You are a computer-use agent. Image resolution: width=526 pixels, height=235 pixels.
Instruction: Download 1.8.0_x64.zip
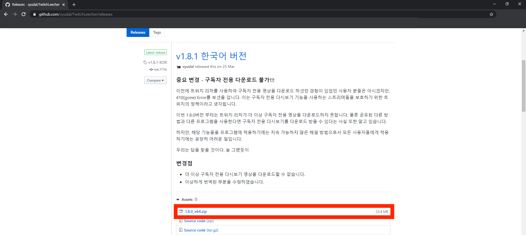click(196, 211)
